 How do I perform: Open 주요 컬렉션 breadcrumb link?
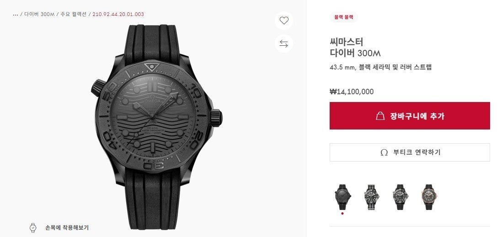[x=73, y=15]
